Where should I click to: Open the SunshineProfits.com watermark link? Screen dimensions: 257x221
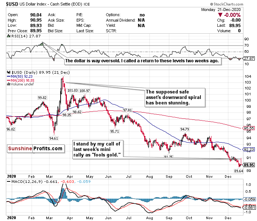(x=36, y=148)
